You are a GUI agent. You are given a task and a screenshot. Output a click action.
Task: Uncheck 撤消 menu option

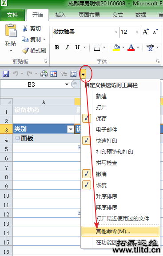(120, 174)
